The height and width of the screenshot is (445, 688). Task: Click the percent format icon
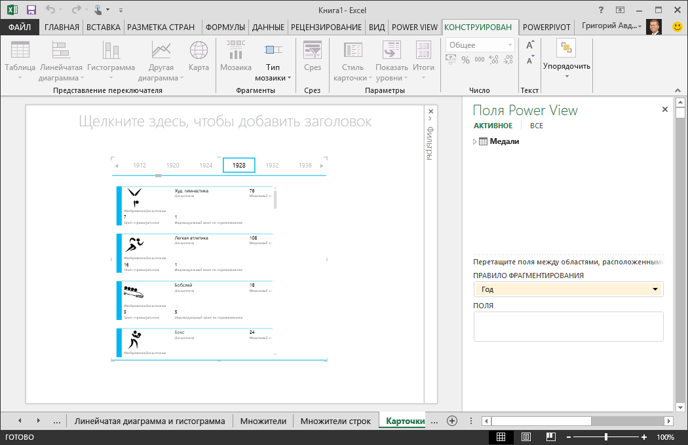pos(465,60)
